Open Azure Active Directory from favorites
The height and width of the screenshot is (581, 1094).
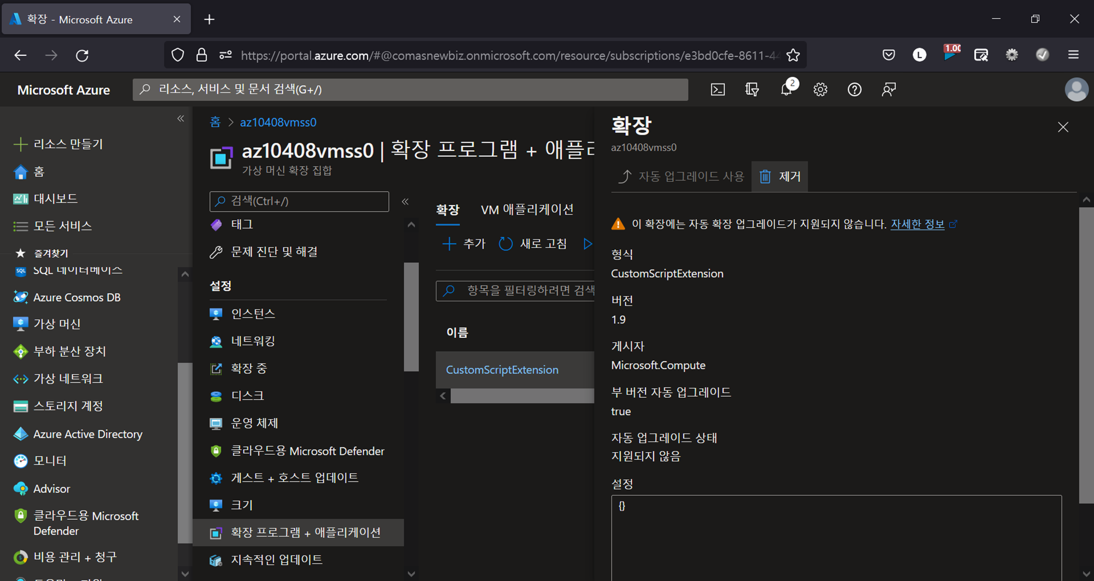[x=78, y=434]
